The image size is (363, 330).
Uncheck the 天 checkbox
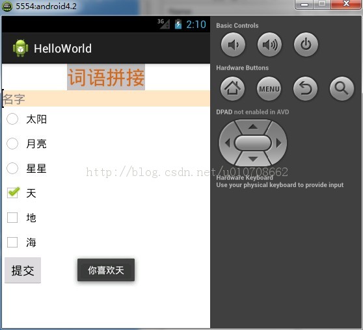tap(13, 193)
